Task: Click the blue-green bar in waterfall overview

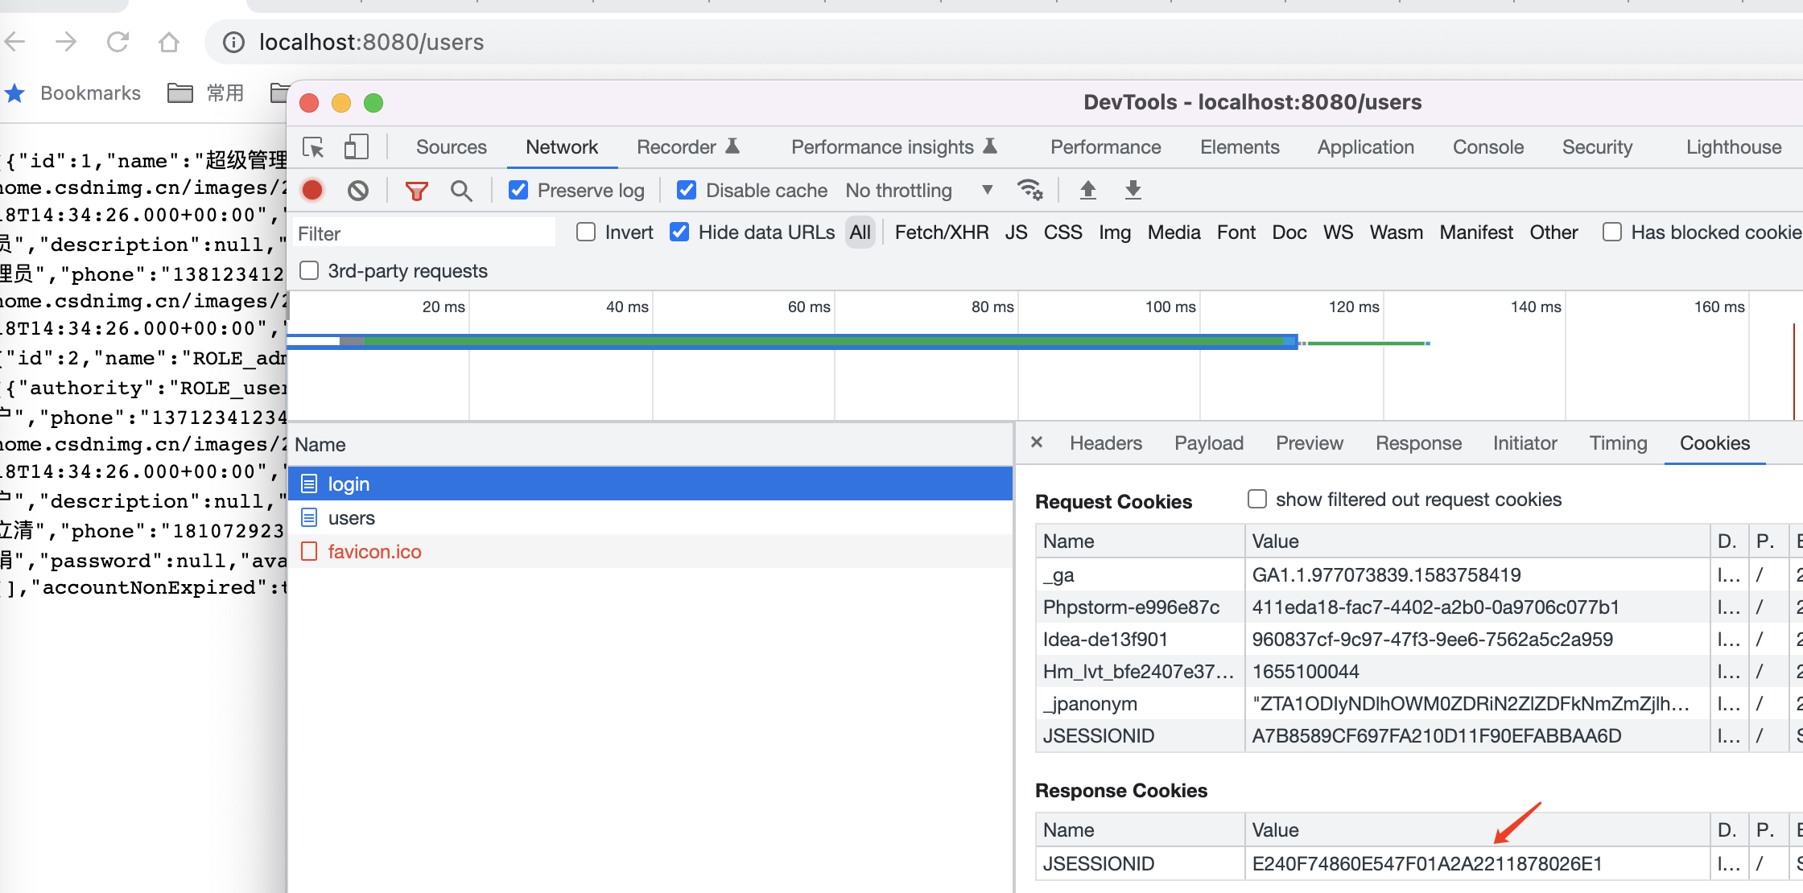Action: 793,342
